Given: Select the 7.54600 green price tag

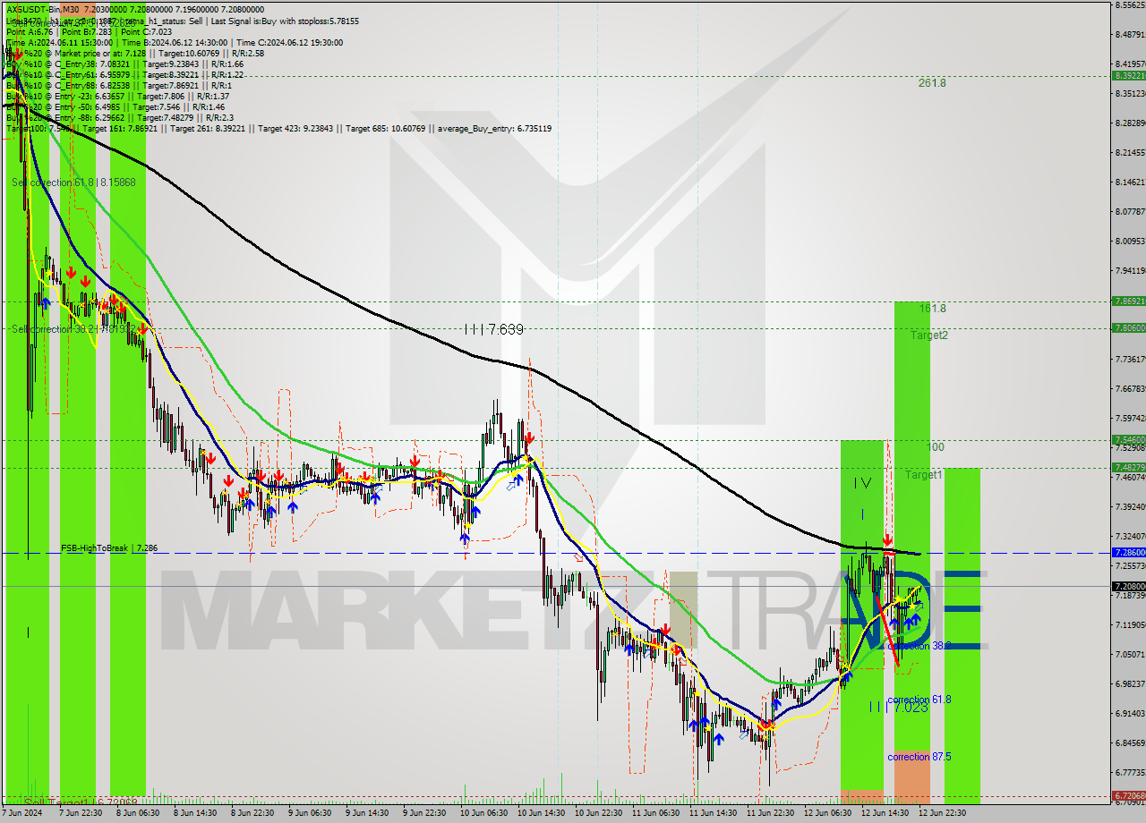Looking at the screenshot, I should tap(1128, 440).
